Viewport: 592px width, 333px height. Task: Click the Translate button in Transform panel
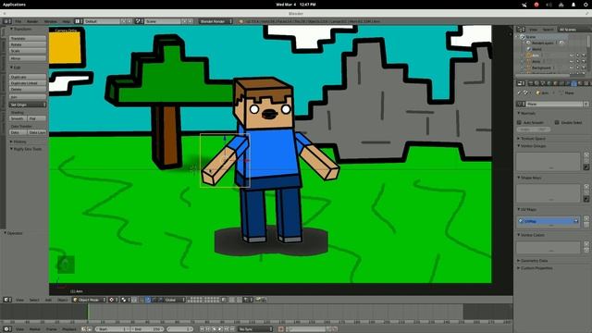28,39
